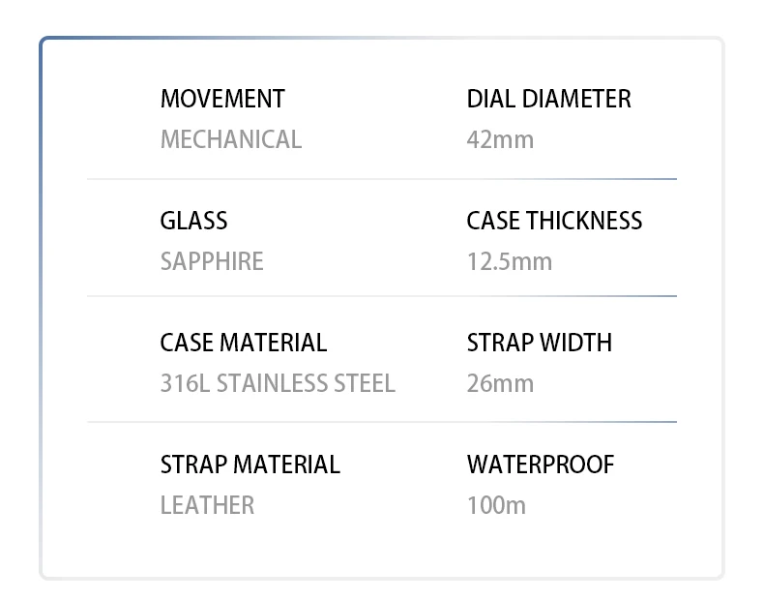
Task: Click the STRAP MATERIAL heading
Action: (x=250, y=465)
